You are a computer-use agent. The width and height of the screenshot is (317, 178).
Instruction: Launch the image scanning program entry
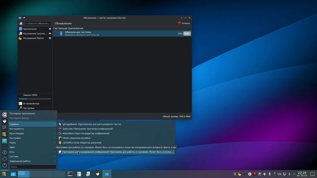116,152
